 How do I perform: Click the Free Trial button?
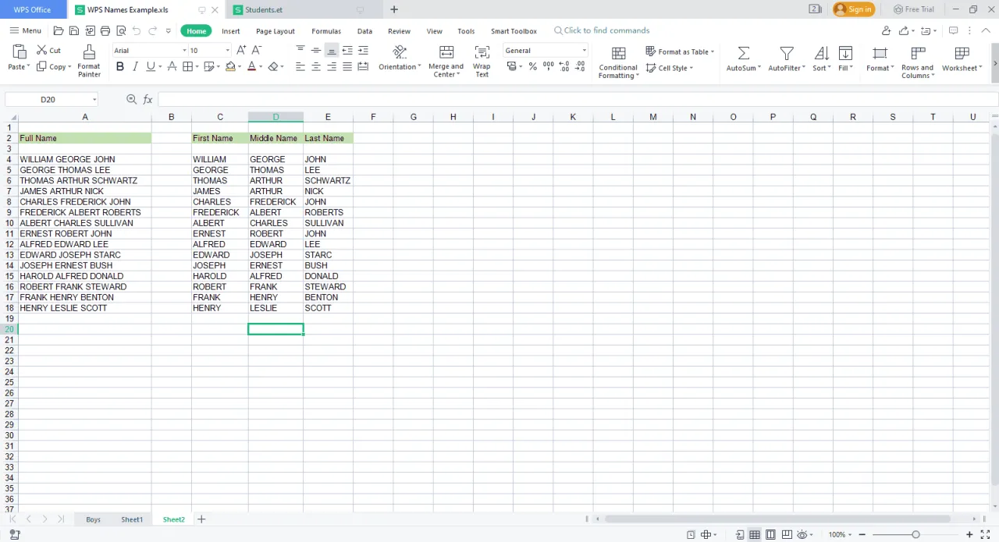coord(914,9)
